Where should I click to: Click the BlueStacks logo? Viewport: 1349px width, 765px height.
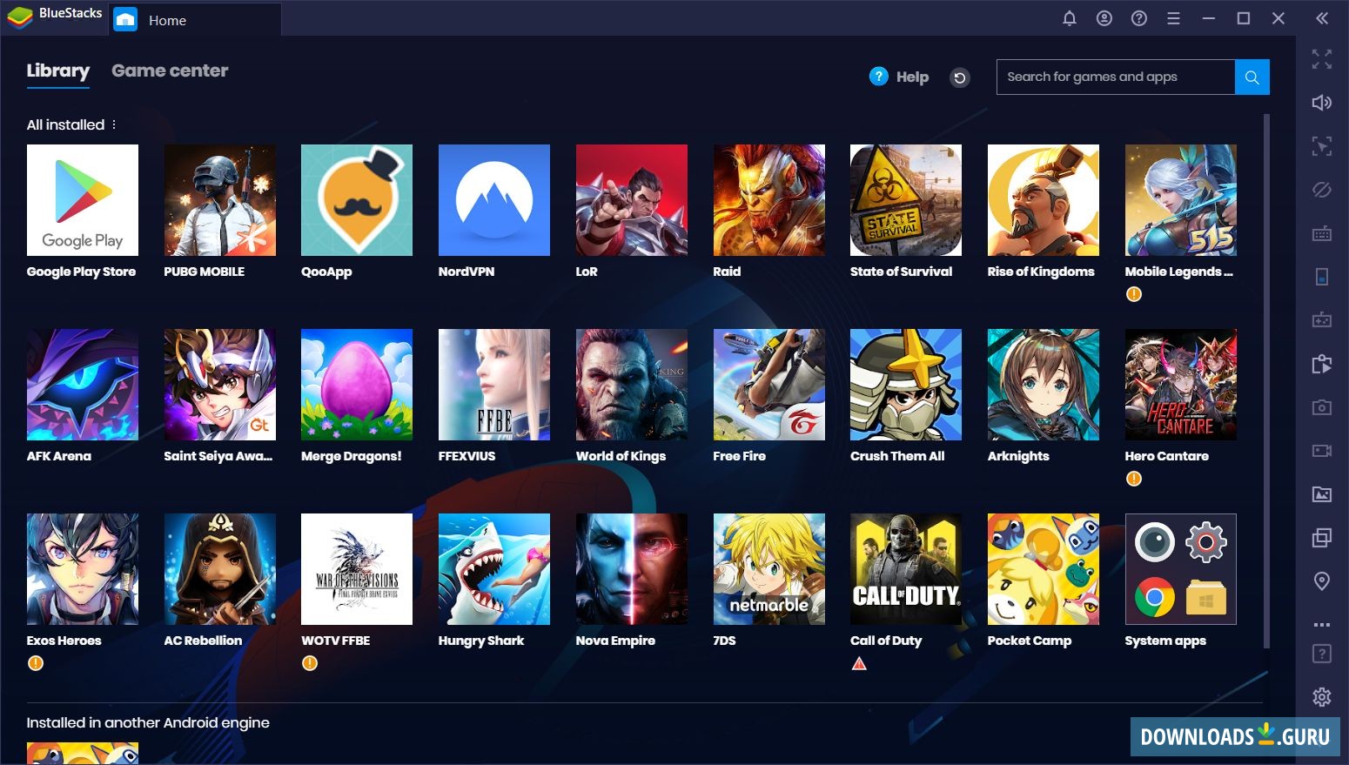(x=19, y=17)
